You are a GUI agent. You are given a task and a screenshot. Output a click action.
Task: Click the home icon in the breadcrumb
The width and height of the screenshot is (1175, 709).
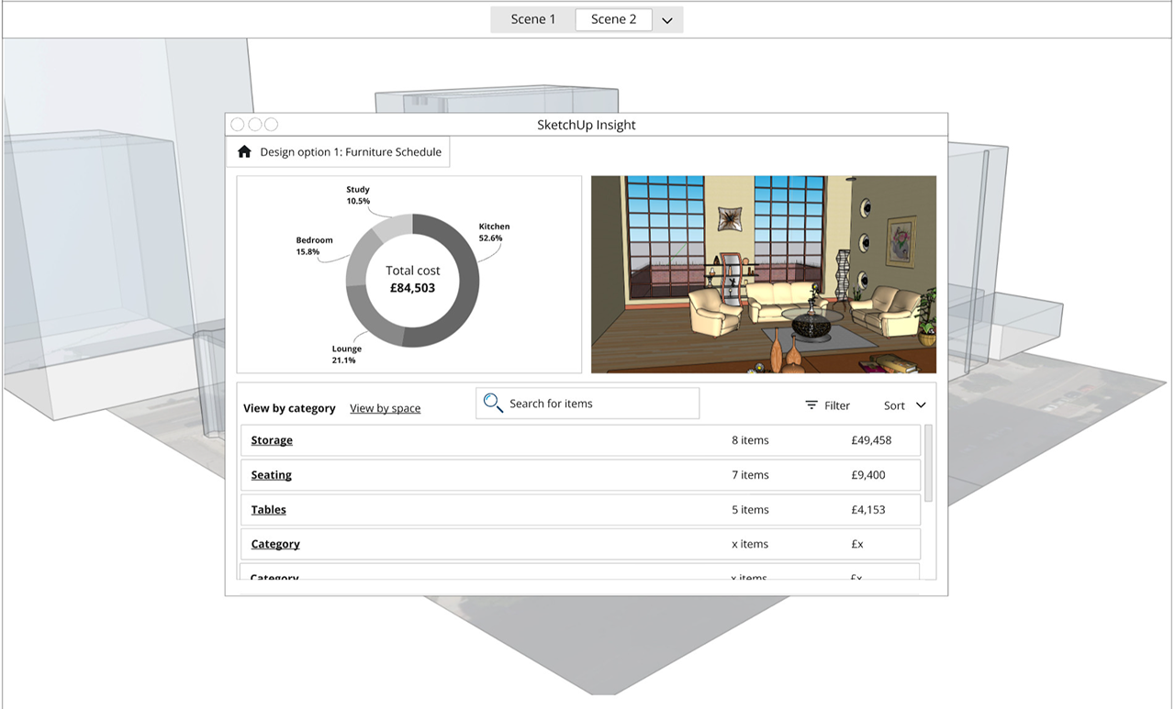244,152
